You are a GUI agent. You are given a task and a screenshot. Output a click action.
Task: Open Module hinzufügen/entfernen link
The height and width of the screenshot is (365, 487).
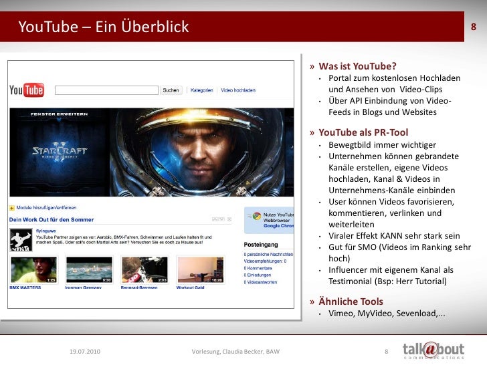[46, 208]
